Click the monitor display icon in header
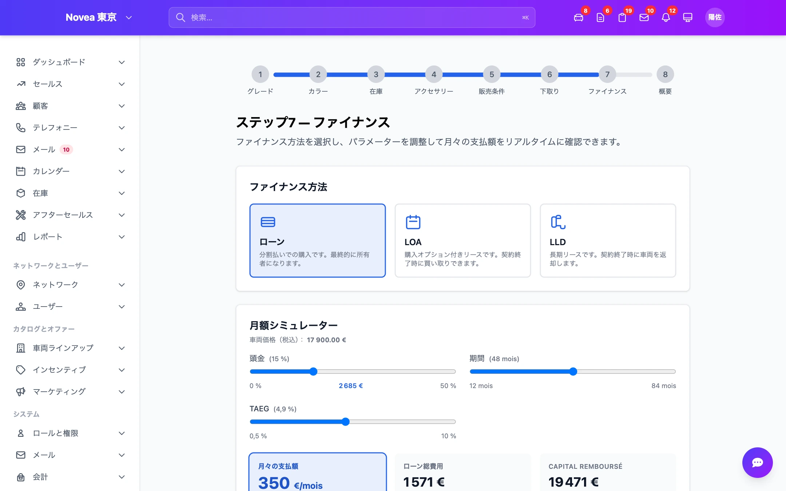The width and height of the screenshot is (786, 491). [687, 17]
